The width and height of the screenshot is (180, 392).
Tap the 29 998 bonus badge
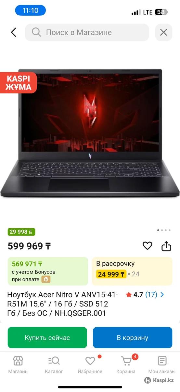click(x=21, y=232)
